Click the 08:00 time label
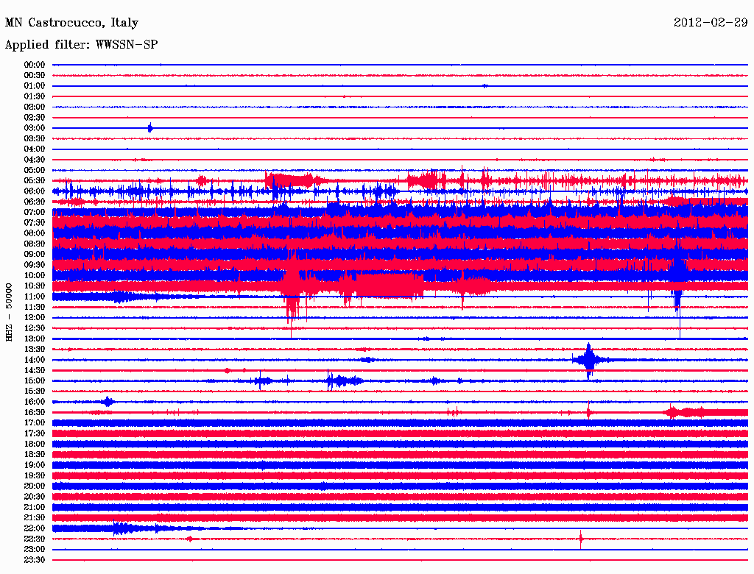Viewport: 754px width, 574px height. (x=35, y=233)
